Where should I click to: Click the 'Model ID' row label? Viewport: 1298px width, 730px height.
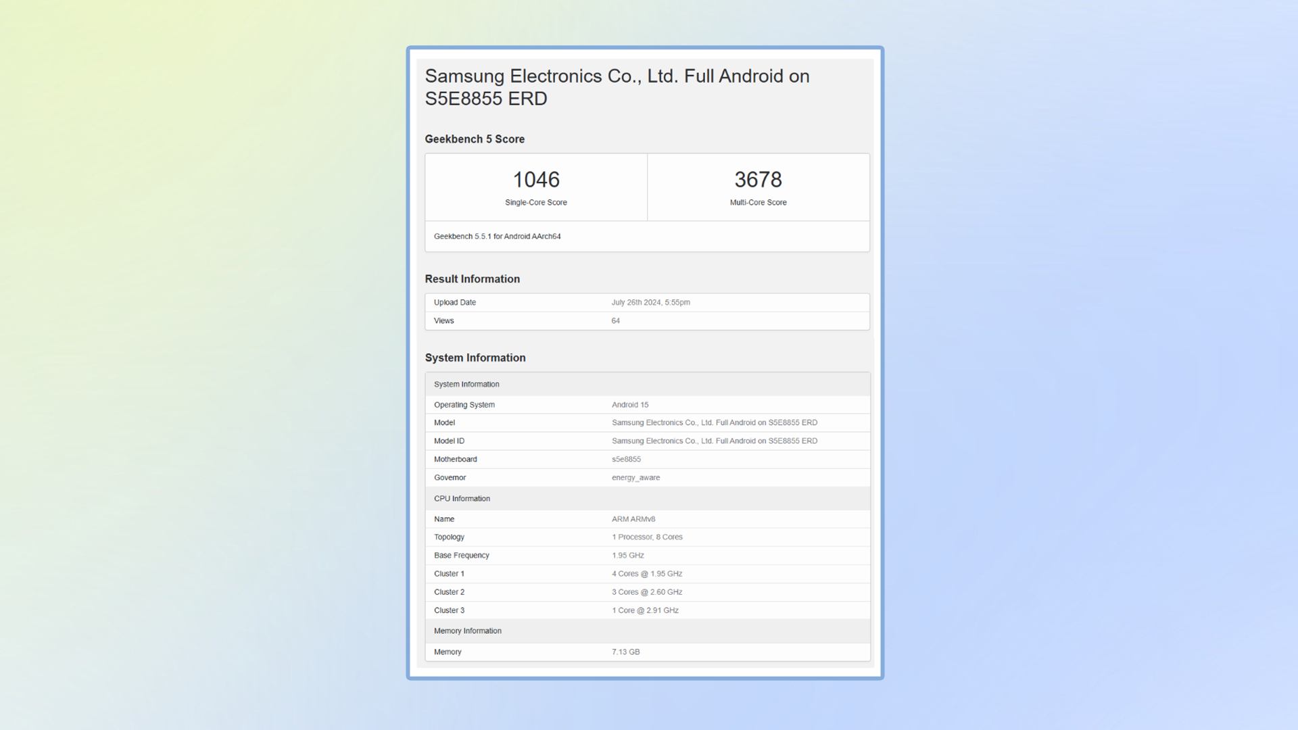(x=449, y=441)
